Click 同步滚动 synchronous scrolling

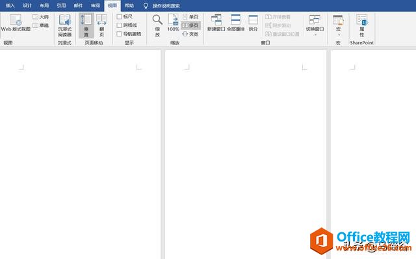(x=278, y=25)
